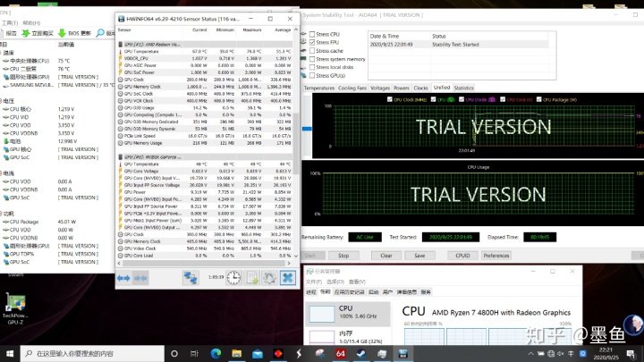Image resolution: width=644 pixels, height=362 pixels.
Task: Open File Explorer from taskbar
Action: pos(236,353)
